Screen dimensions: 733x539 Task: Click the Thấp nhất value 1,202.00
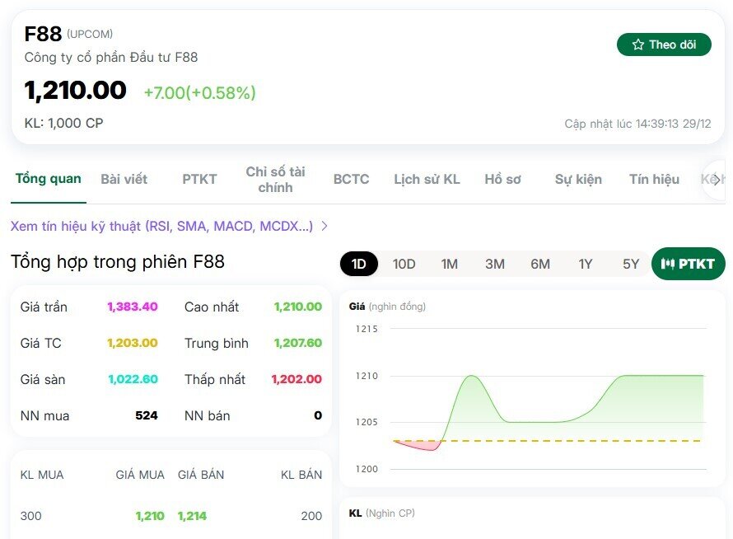pyautogui.click(x=296, y=379)
